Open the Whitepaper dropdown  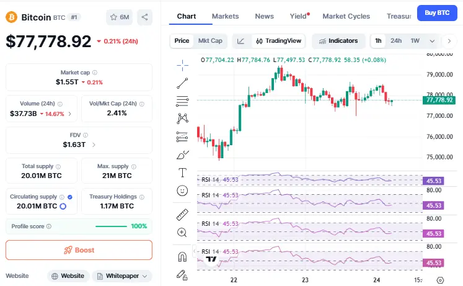pyautogui.click(x=122, y=276)
